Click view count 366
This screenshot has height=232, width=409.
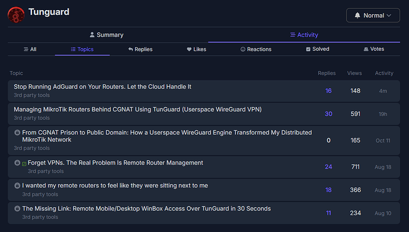(355, 190)
